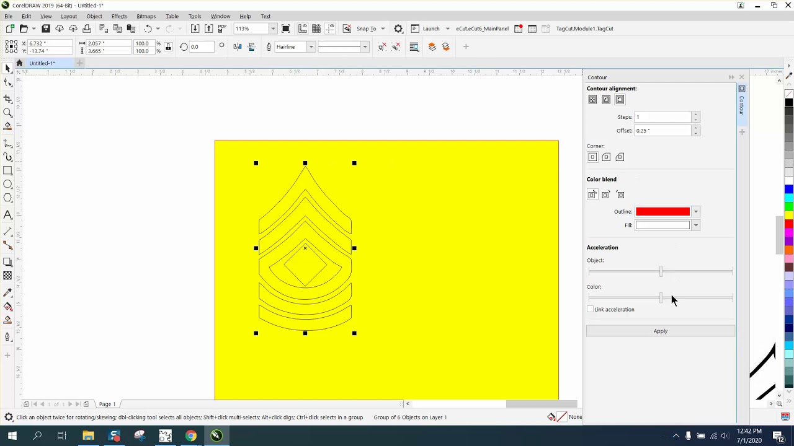
Task: Select the Ellipse tool
Action: pos(7,184)
